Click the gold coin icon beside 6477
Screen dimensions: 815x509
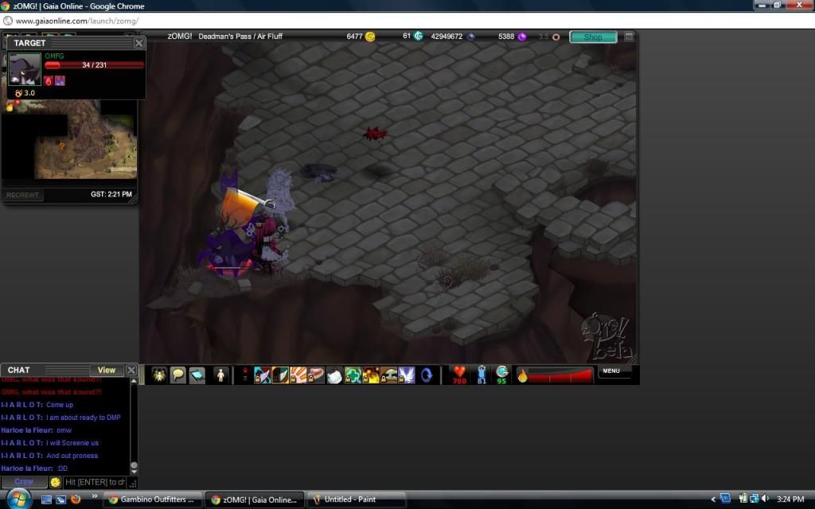coord(370,37)
